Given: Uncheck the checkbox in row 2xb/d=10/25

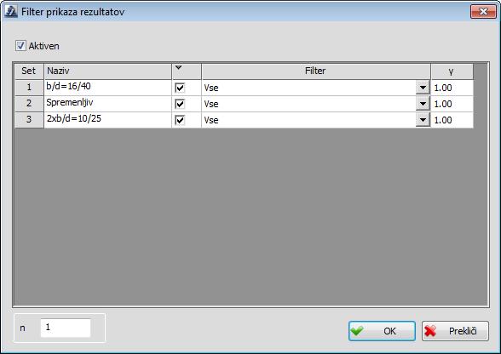Looking at the screenshot, I should pyautogui.click(x=180, y=120).
